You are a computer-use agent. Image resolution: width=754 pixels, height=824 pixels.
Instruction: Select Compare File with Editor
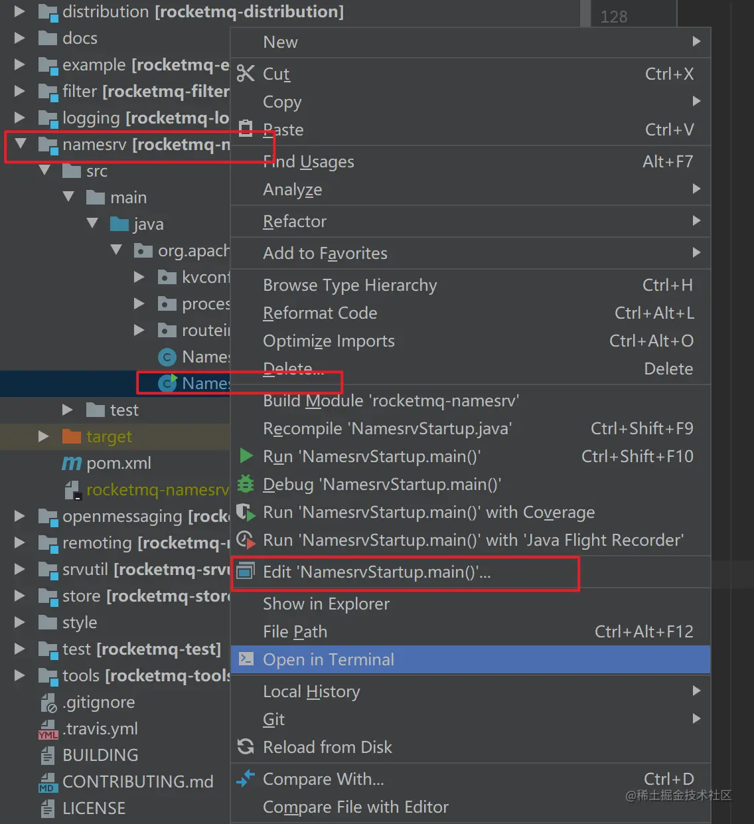[471, 807]
